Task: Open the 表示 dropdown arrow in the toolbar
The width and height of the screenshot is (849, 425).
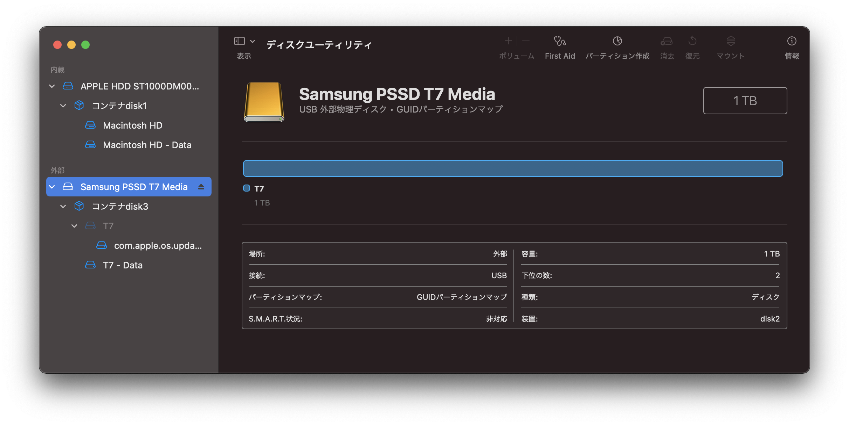Action: pos(253,41)
